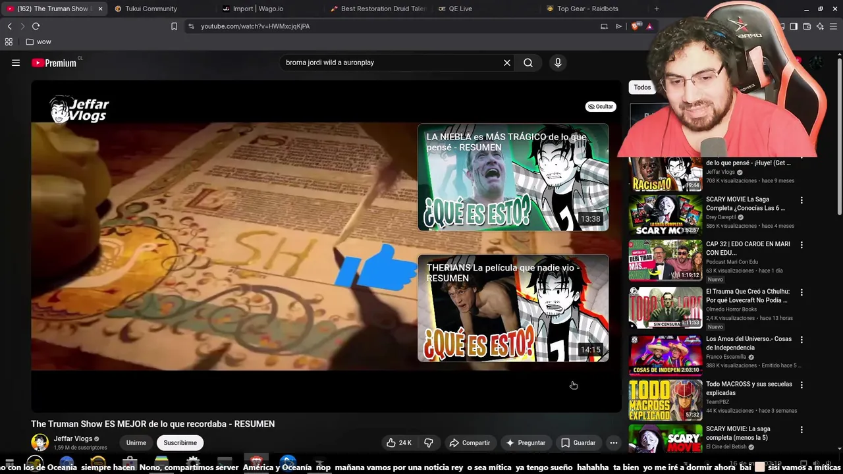Hide end screen with Ocultar button
843x474 pixels.
(x=601, y=106)
